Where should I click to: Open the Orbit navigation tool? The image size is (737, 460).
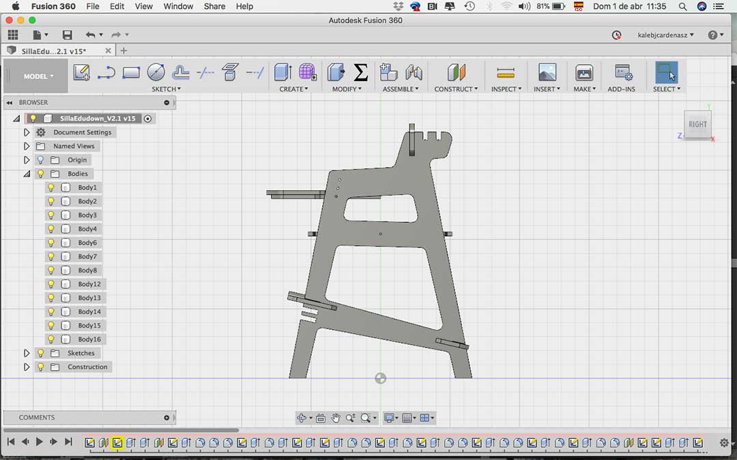pyautogui.click(x=302, y=418)
